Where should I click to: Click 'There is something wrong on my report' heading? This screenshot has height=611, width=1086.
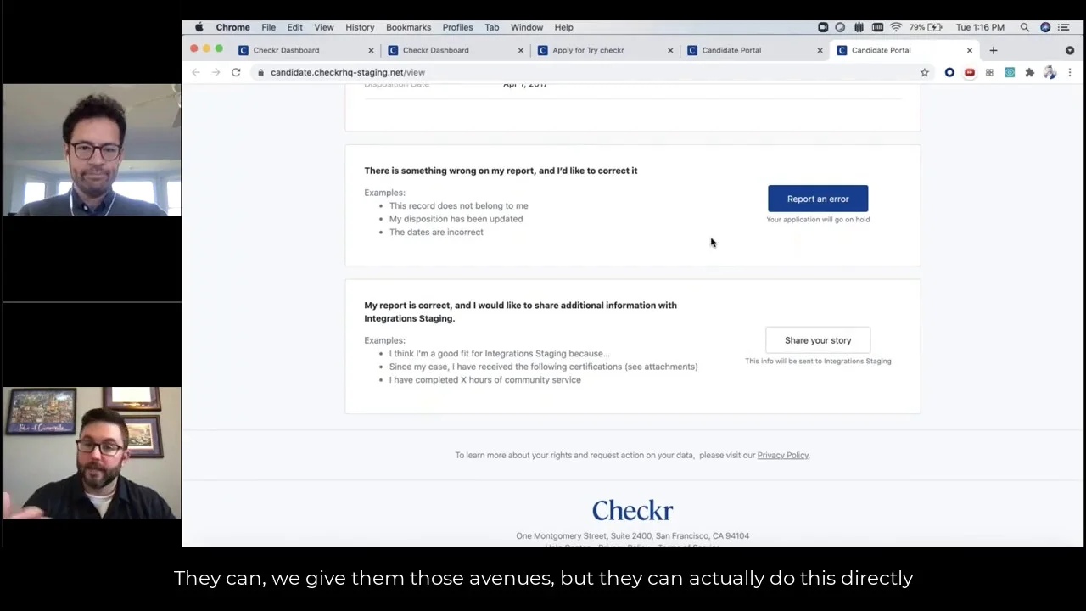pyautogui.click(x=501, y=171)
